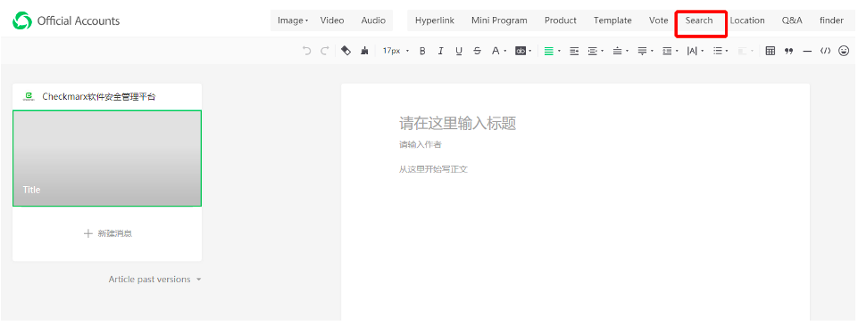Click the undo arrow in the toolbar
The width and height of the screenshot is (858, 325).
(x=306, y=51)
